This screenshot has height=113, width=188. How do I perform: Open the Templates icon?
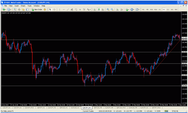pyautogui.click(x=137, y=9)
